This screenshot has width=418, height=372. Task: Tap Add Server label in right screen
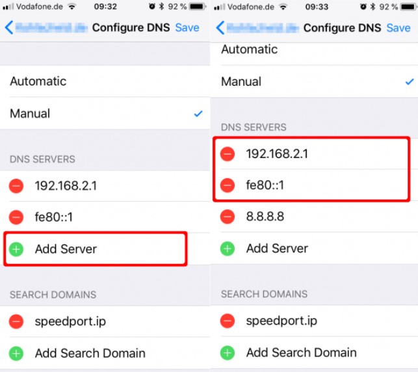pos(277,248)
